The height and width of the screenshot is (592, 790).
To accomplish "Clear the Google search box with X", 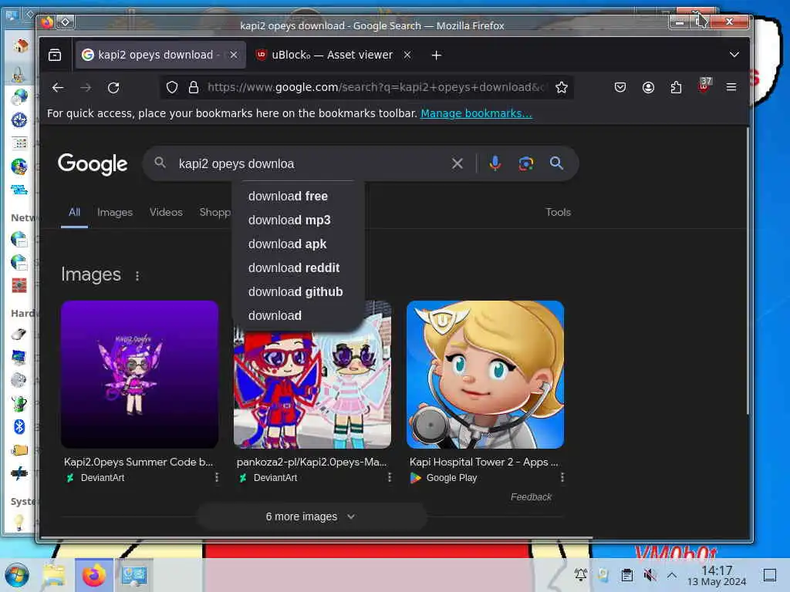I will point(457,163).
